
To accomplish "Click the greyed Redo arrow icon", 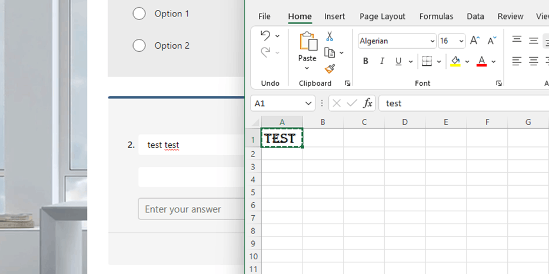I will click(x=265, y=52).
